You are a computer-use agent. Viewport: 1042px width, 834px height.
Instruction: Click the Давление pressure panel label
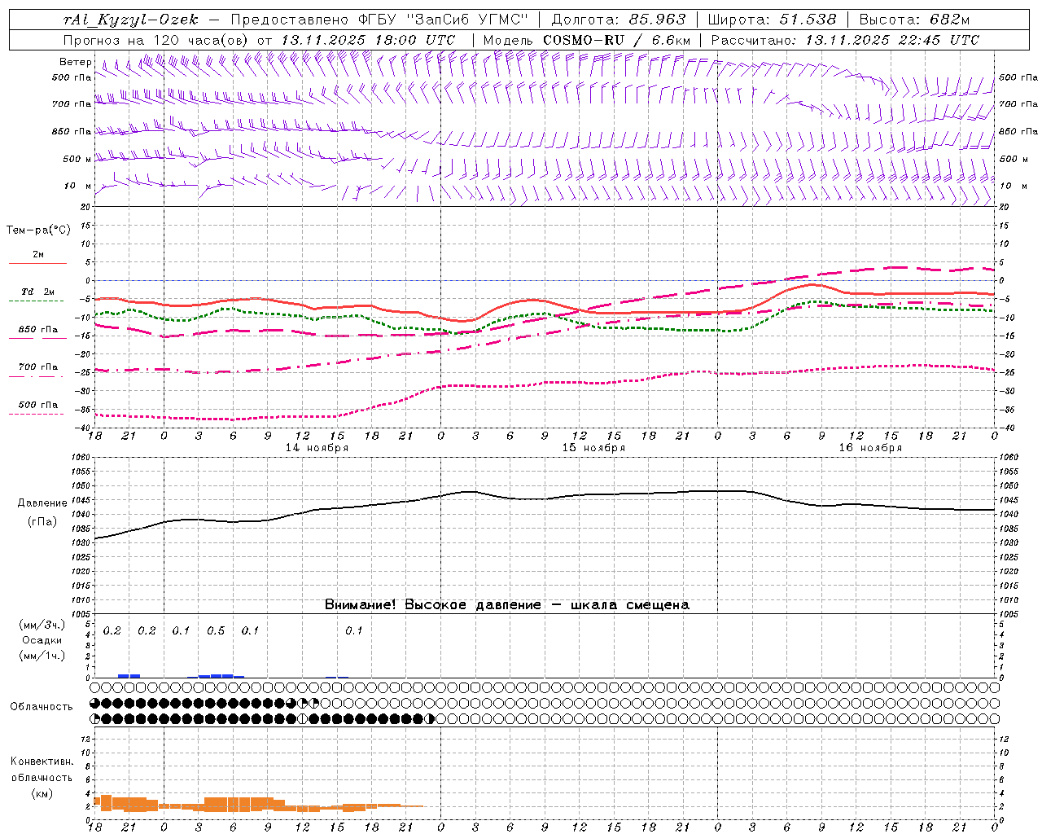(42, 503)
